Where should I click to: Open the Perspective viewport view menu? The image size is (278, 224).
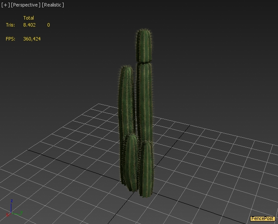26,5
